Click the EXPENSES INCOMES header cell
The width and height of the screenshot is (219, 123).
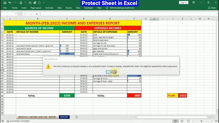pos(108,28)
